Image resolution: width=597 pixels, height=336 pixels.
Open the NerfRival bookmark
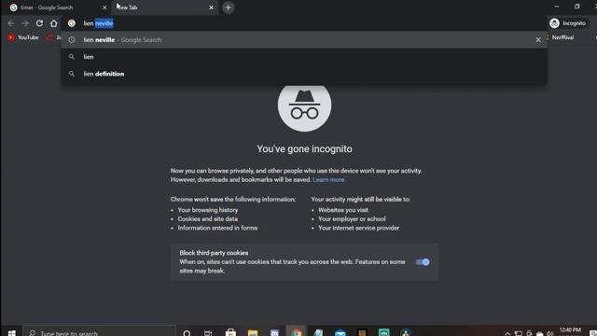tap(562, 37)
